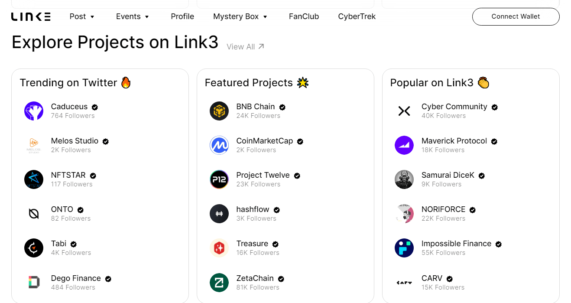This screenshot has width=571, height=303.
Task: Click the ZetaChain logo icon
Action: (219, 283)
